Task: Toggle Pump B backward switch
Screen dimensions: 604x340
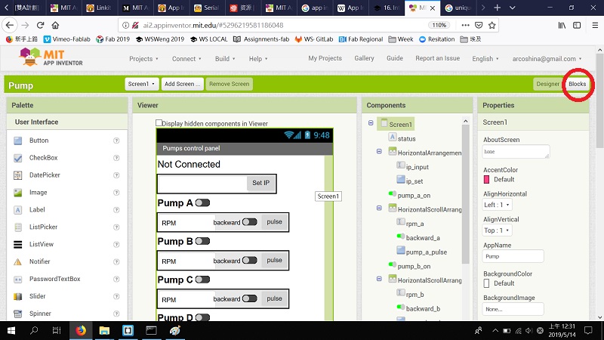Action: pyautogui.click(x=250, y=260)
